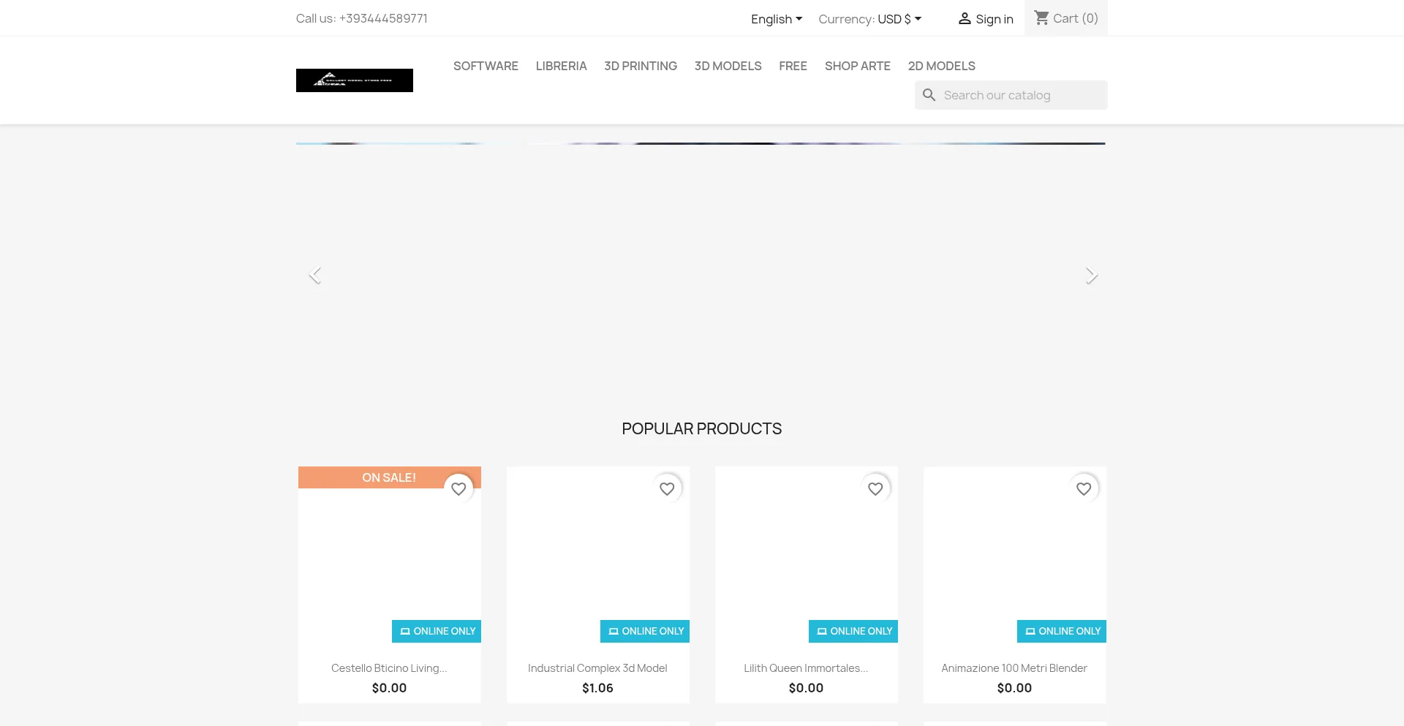
Task: Click the shopping cart icon
Action: tap(1042, 18)
